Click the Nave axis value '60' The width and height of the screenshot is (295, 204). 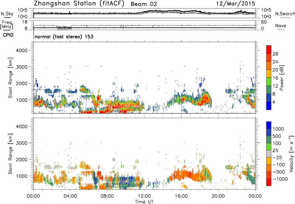[x=264, y=22]
